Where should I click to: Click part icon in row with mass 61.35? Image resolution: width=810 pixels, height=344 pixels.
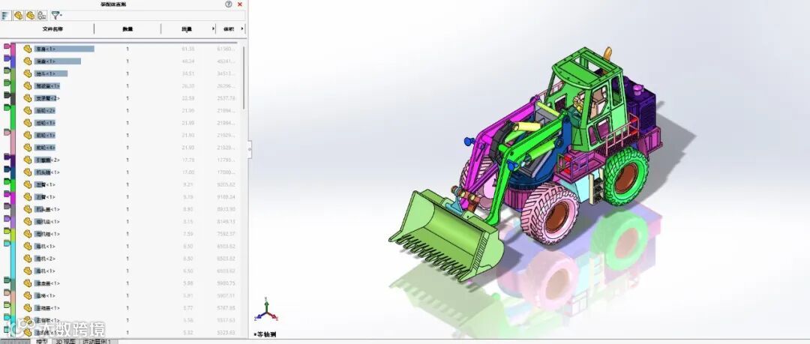28,49
